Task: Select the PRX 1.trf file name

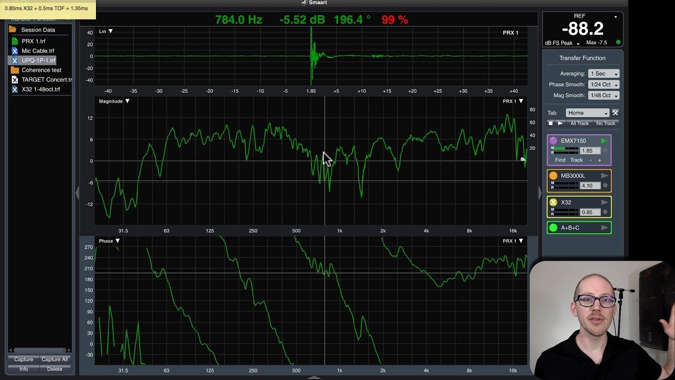Action: point(34,41)
